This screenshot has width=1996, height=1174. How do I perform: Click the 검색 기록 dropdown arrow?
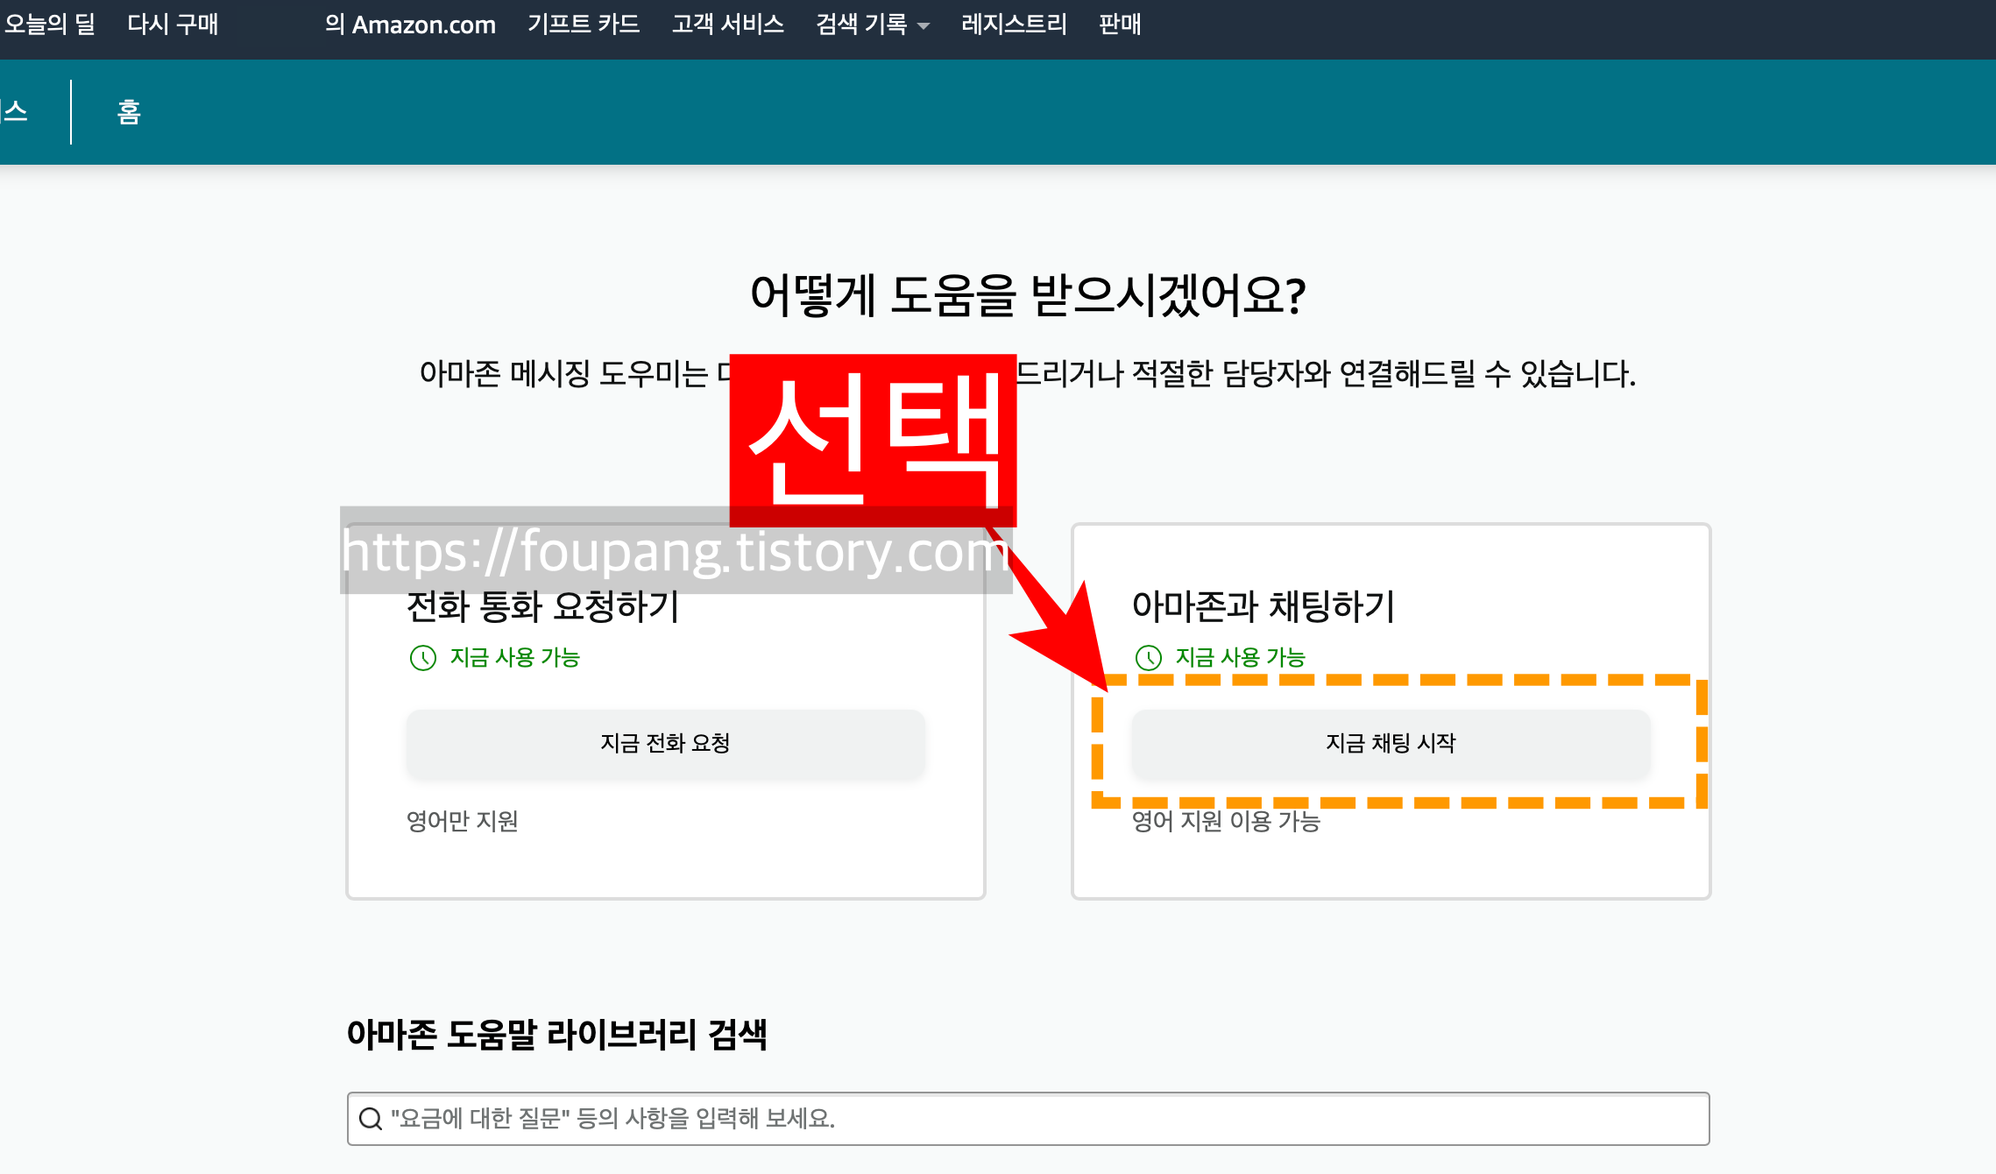tap(924, 26)
